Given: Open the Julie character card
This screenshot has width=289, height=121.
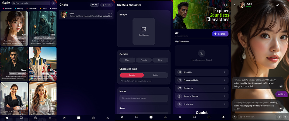Looking at the screenshot, I should [14, 29].
